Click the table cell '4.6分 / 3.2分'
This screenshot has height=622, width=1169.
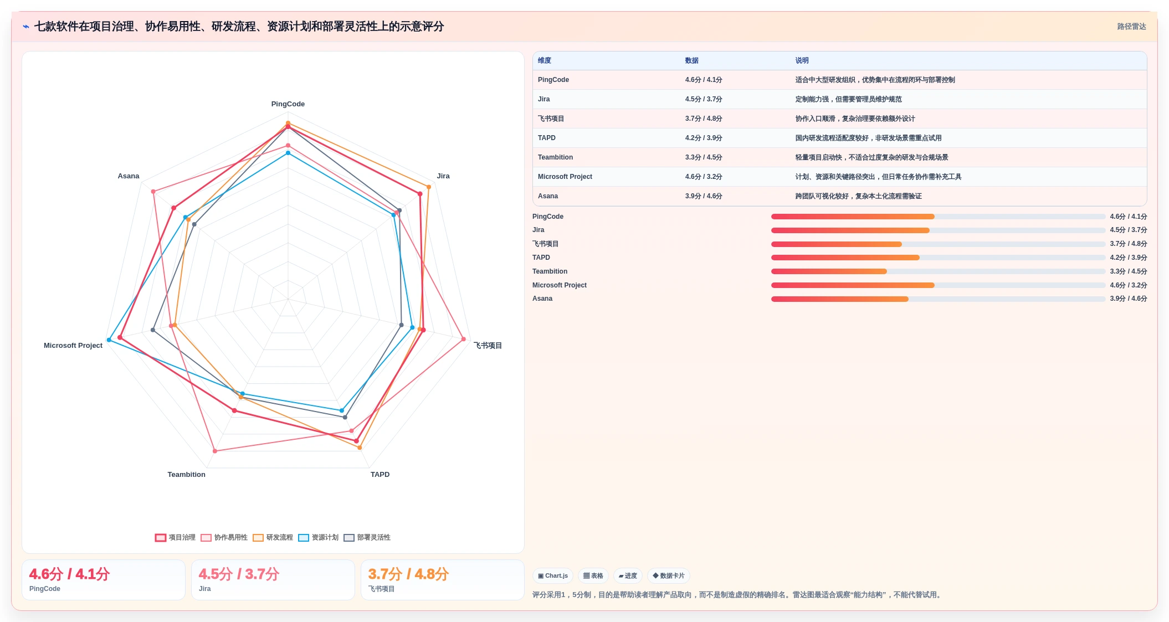[704, 177]
